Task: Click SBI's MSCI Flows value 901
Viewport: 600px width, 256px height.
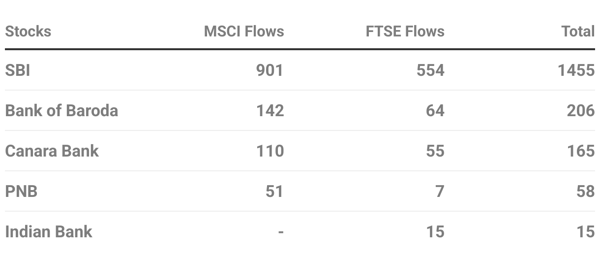Action: 270,70
